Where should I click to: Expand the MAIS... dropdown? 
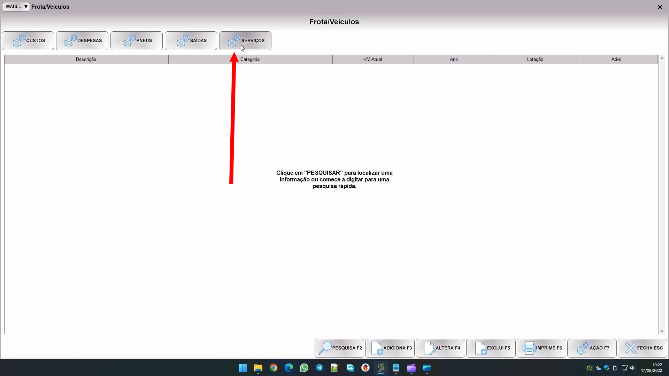coord(16,7)
